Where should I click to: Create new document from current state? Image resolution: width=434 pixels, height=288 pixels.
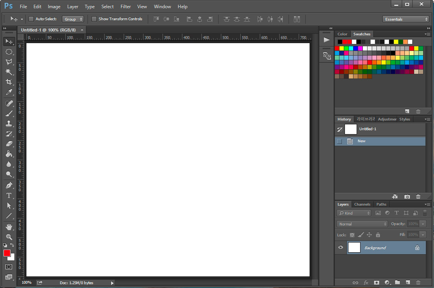[395, 197]
